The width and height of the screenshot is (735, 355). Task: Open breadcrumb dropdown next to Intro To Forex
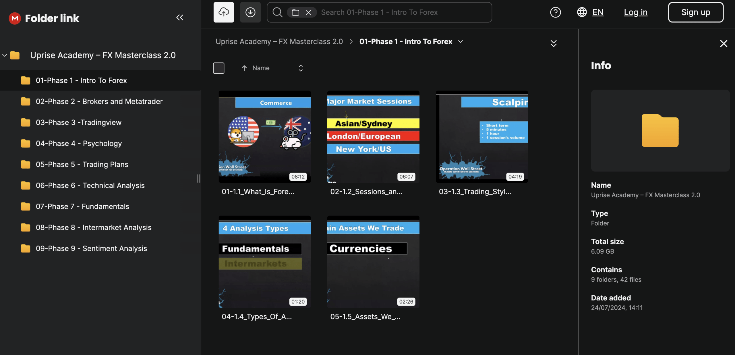coord(461,42)
